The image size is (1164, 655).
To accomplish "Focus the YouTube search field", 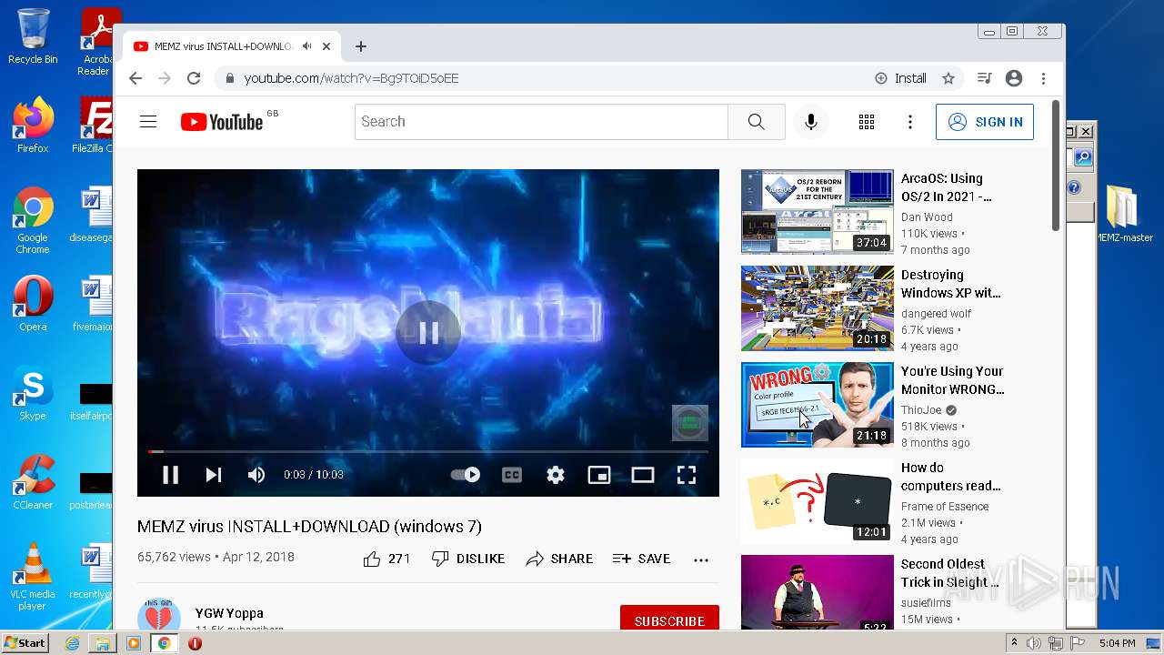I will click(541, 121).
